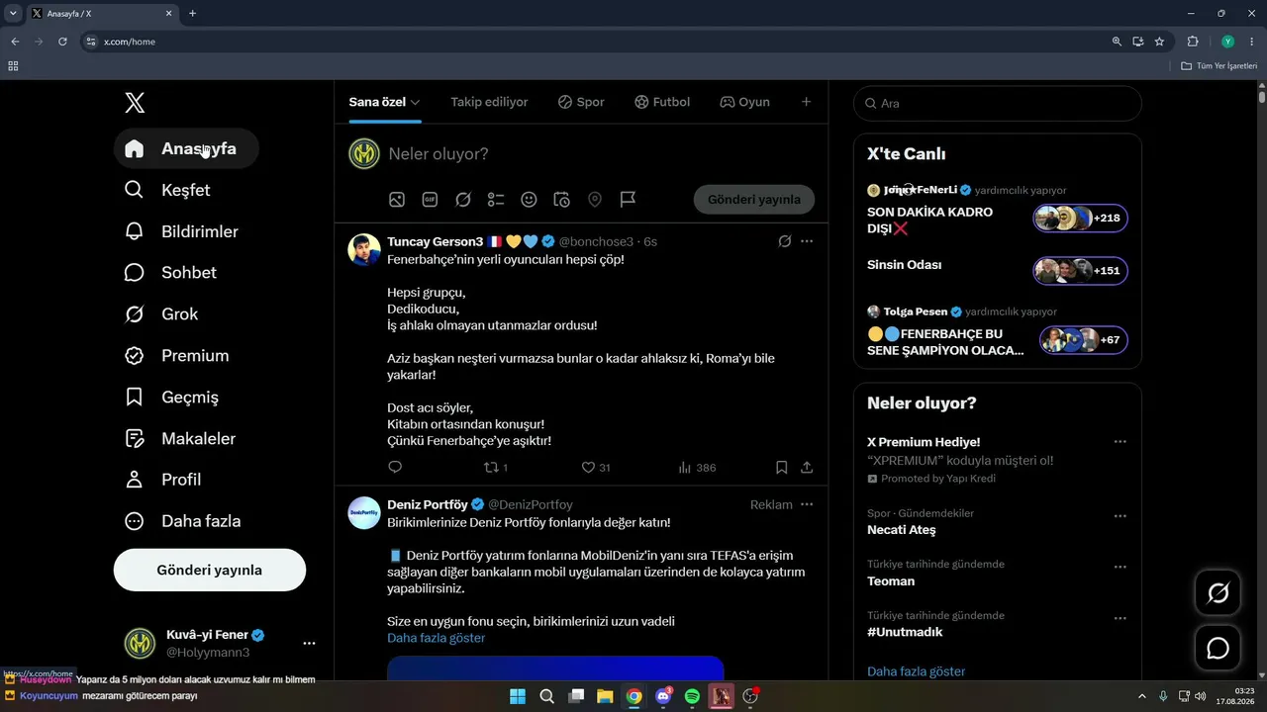Screen dimensions: 1267x712
Task: Open options for #Unutmadık trend
Action: [1121, 619]
